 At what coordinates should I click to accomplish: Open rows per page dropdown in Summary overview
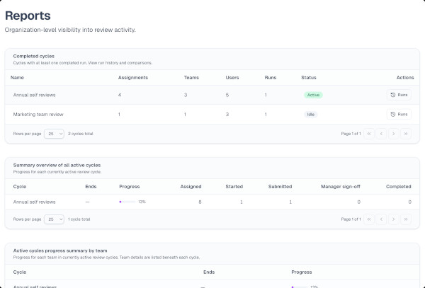[x=55, y=219]
